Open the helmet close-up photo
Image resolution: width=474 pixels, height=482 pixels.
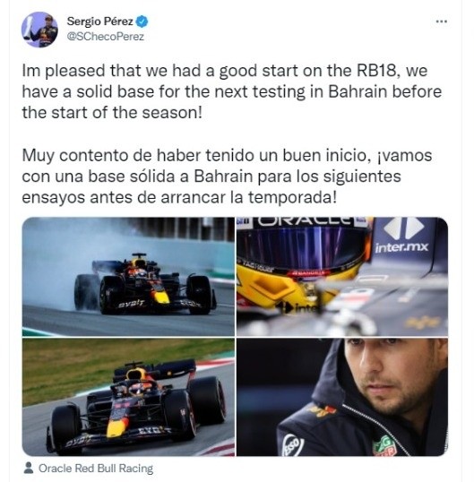point(342,276)
